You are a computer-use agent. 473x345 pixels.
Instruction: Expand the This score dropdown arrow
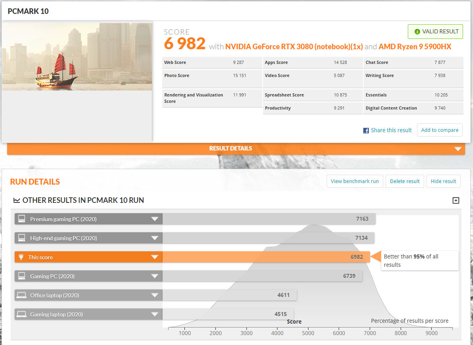pyautogui.click(x=155, y=257)
